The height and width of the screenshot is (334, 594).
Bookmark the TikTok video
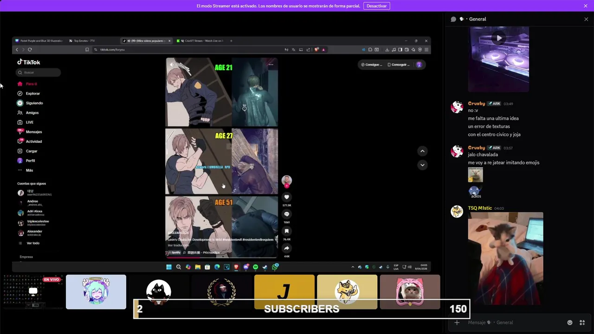287,231
